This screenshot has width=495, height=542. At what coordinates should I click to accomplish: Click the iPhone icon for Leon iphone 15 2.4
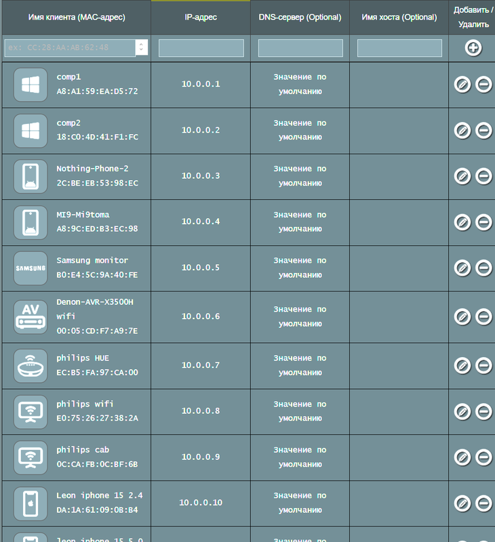31,503
